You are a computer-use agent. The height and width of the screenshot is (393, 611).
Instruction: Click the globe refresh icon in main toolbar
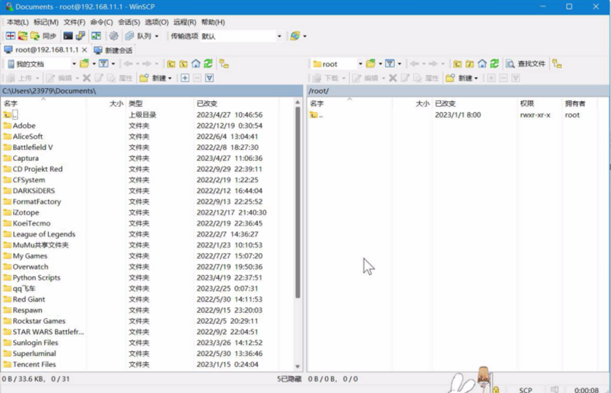[295, 36]
